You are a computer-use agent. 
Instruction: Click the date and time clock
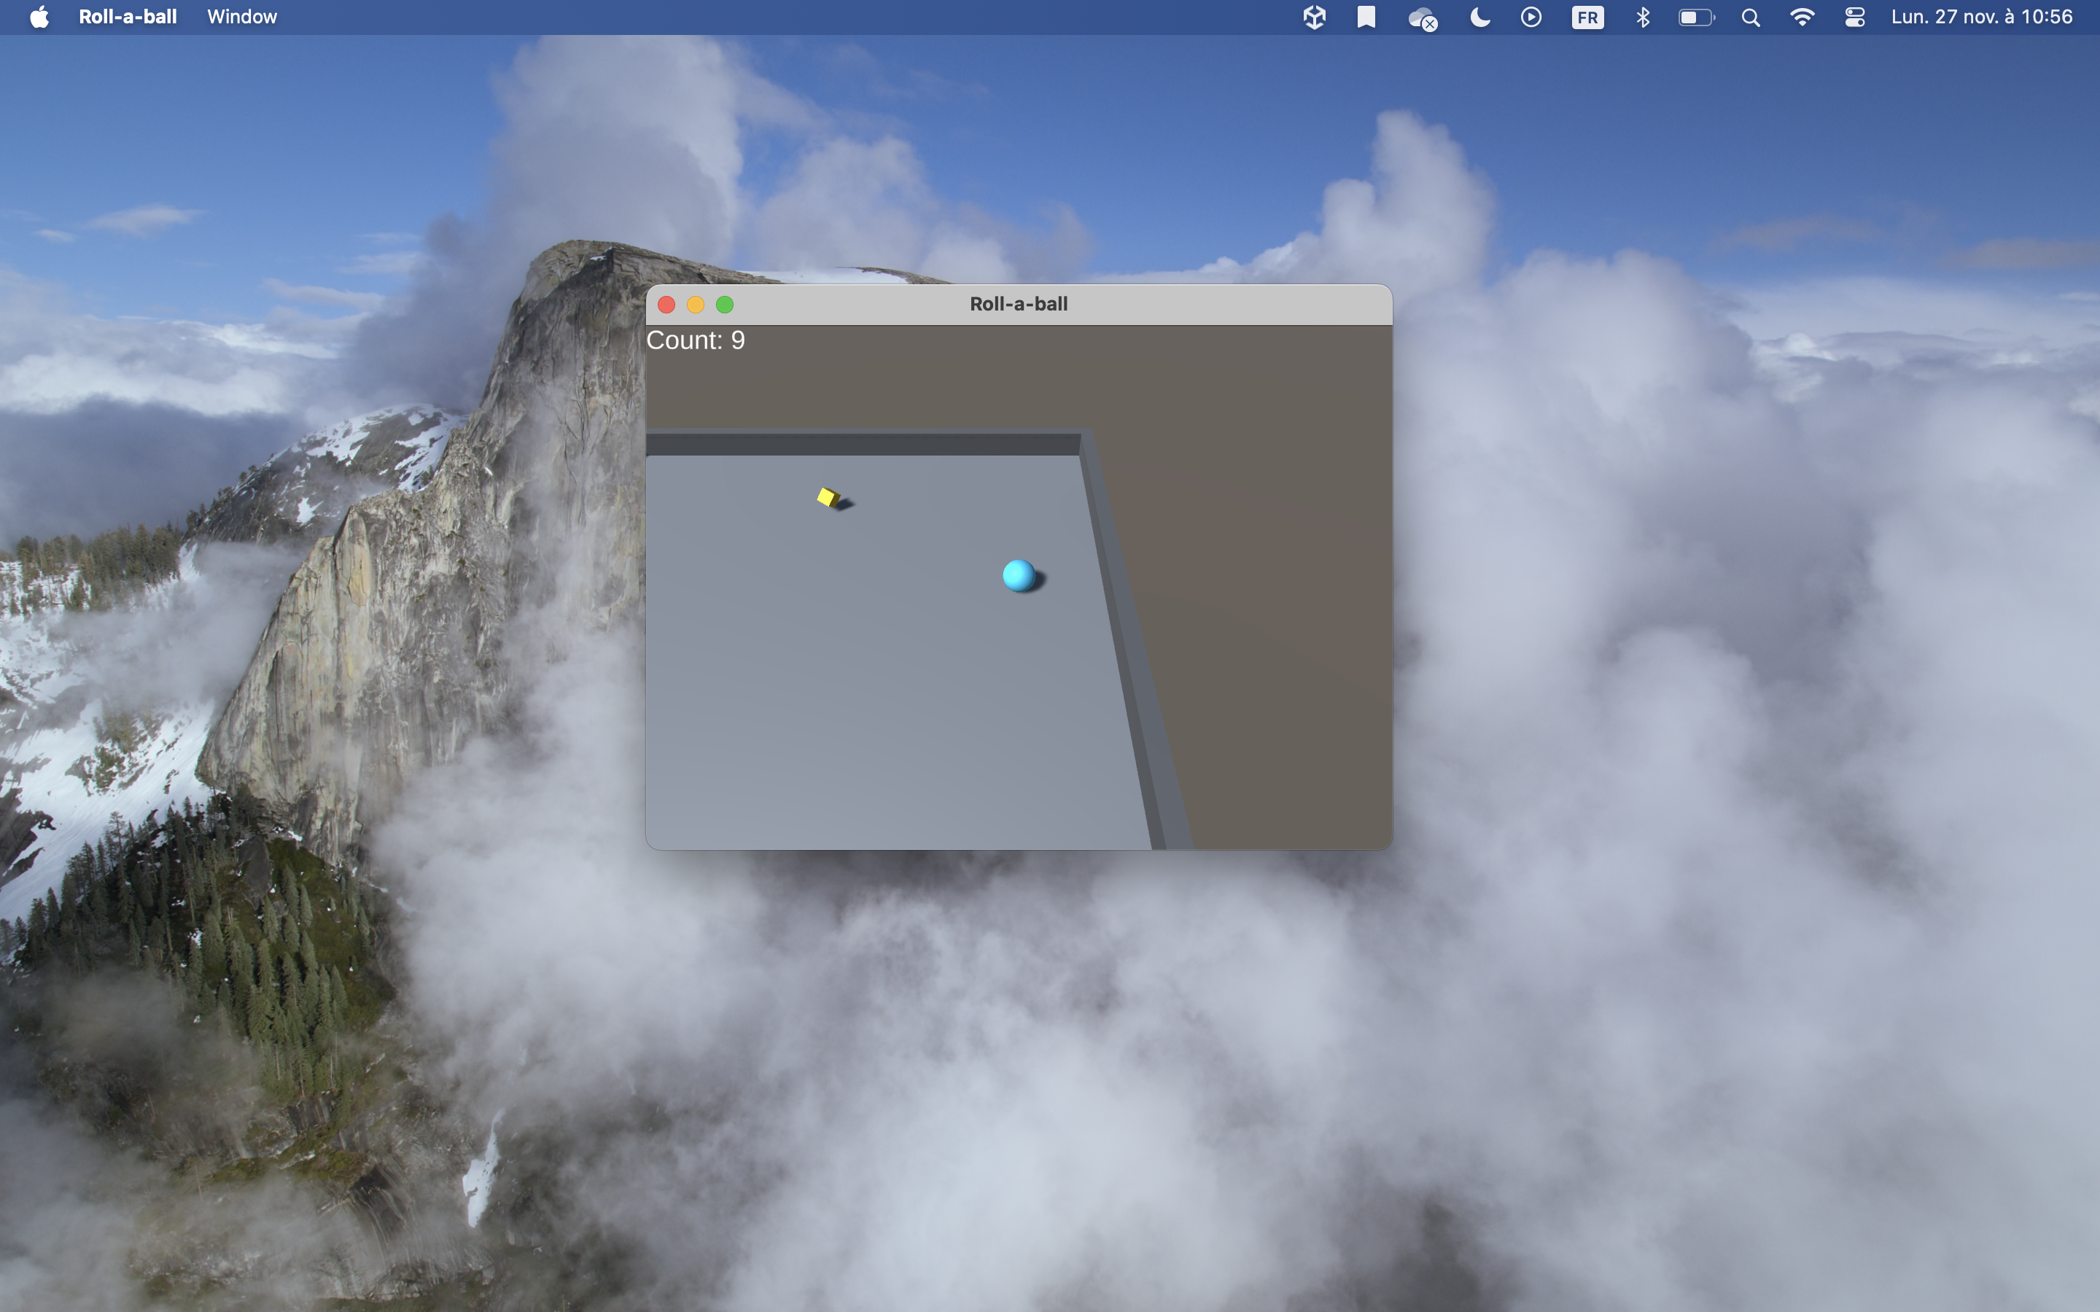click(x=1981, y=17)
